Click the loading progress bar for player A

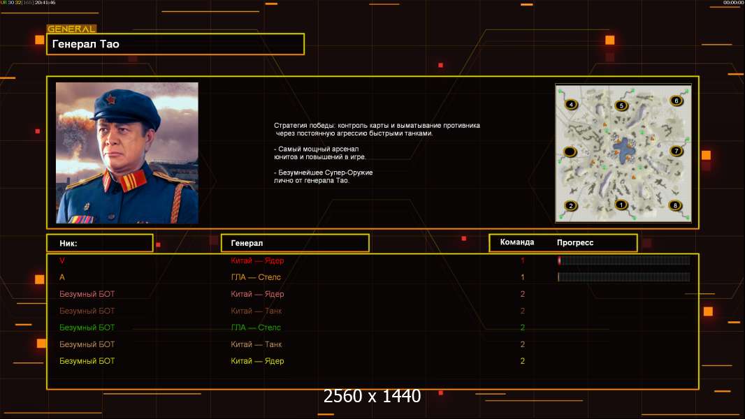[x=624, y=277]
